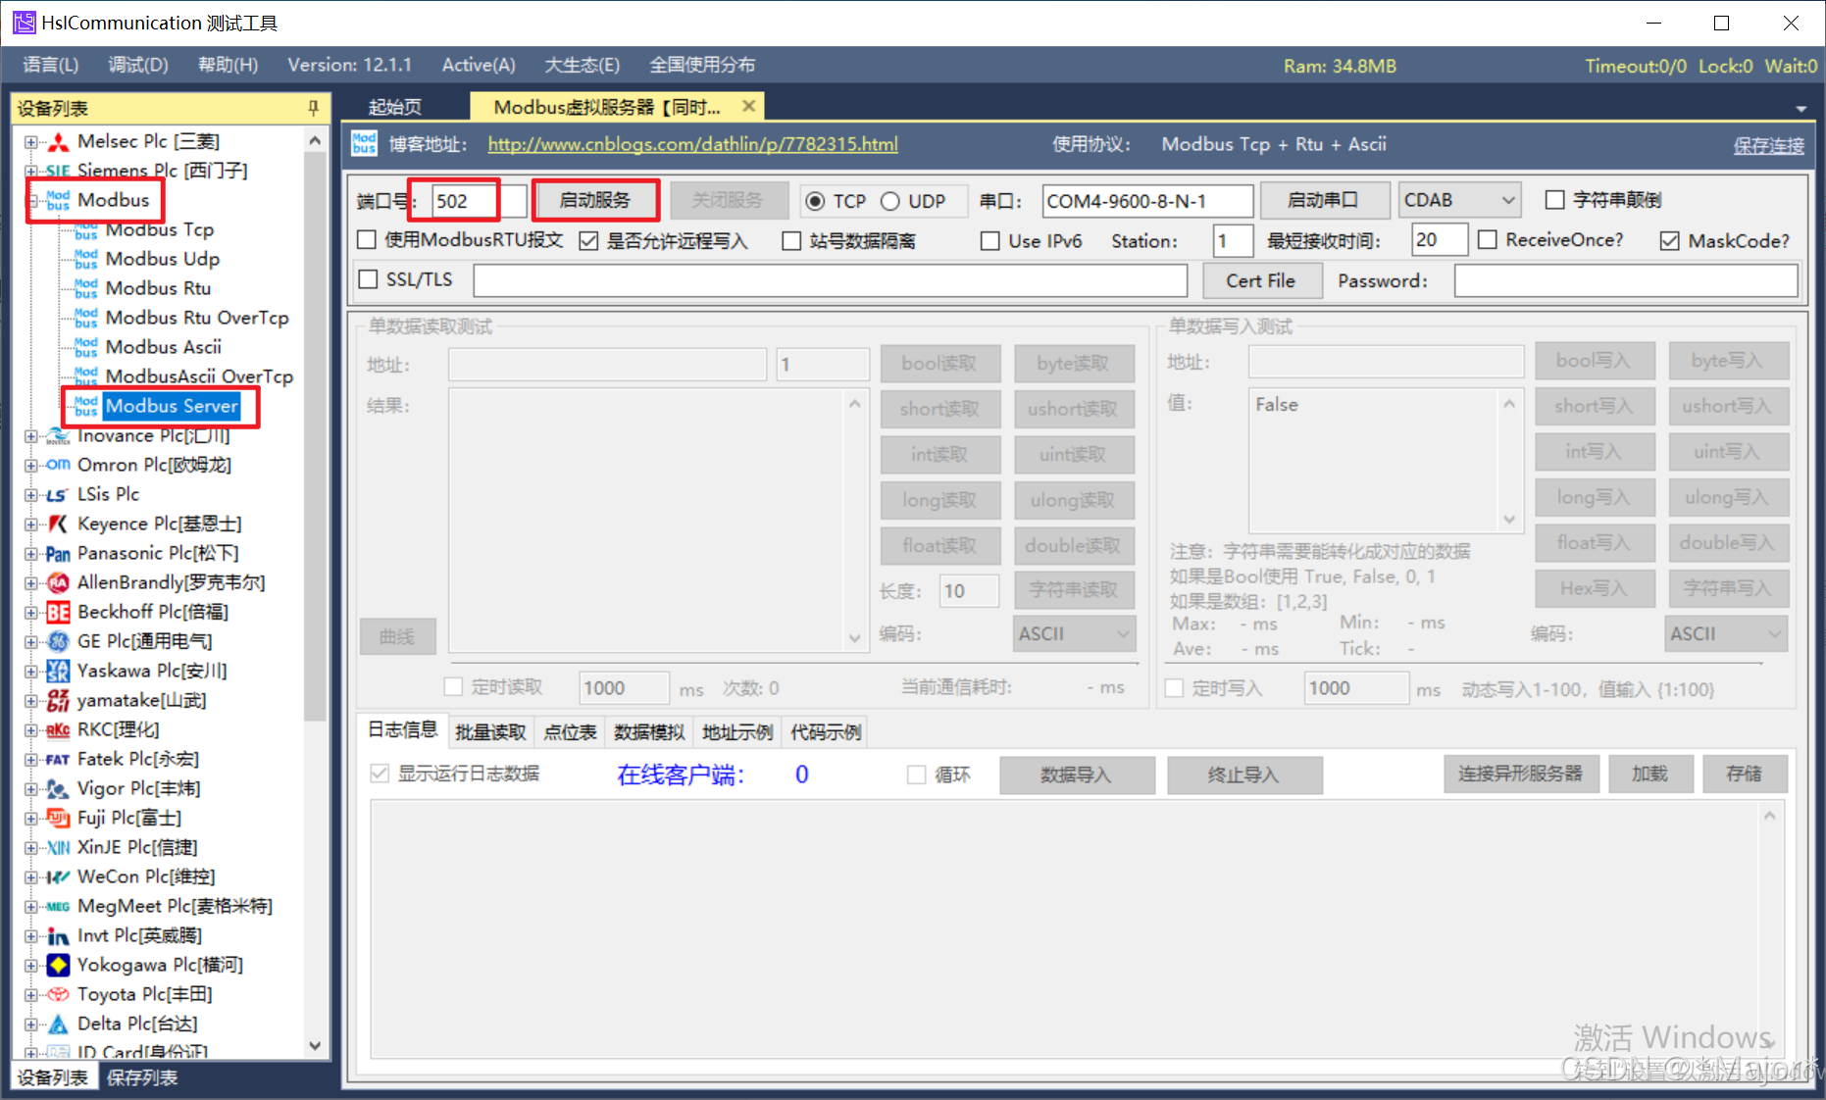The width and height of the screenshot is (1826, 1100).
Task: Expand the Siemens Plc tree node
Action: [30, 171]
